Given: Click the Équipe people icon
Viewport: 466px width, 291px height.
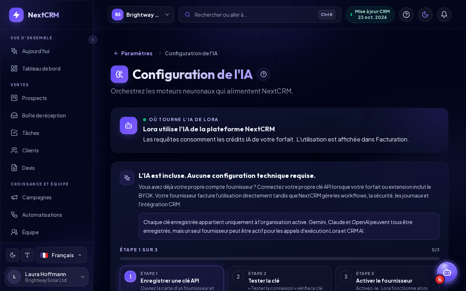Looking at the screenshot, I should [x=14, y=232].
